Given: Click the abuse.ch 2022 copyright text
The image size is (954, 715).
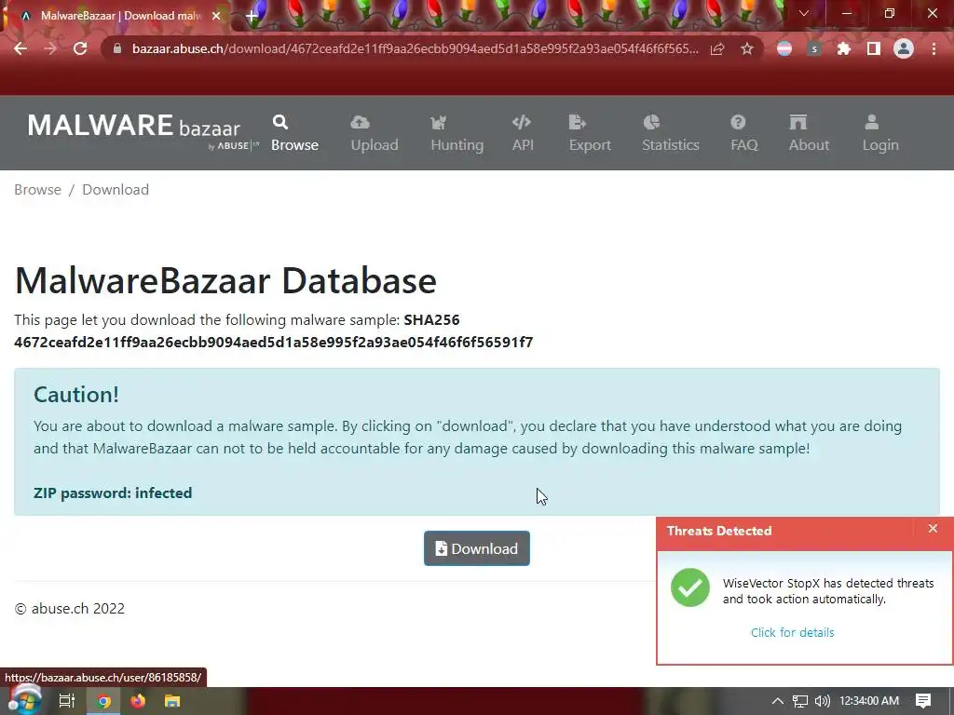Looking at the screenshot, I should tap(69, 609).
